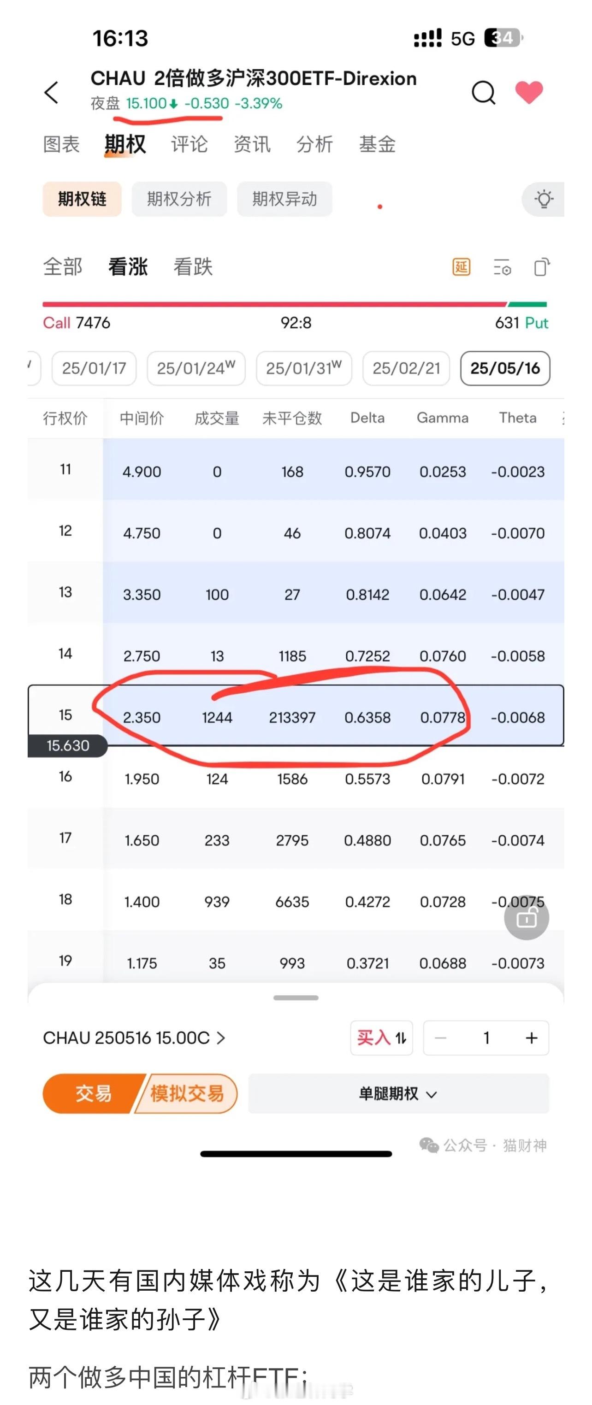Viewport: 592px width, 1405px height.
Task: Switch to 模拟交易 paper trading
Action: 187,1093
